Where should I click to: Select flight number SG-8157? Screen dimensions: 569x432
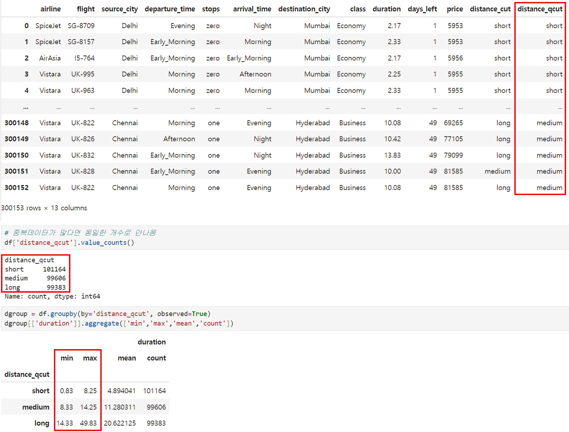click(x=81, y=42)
